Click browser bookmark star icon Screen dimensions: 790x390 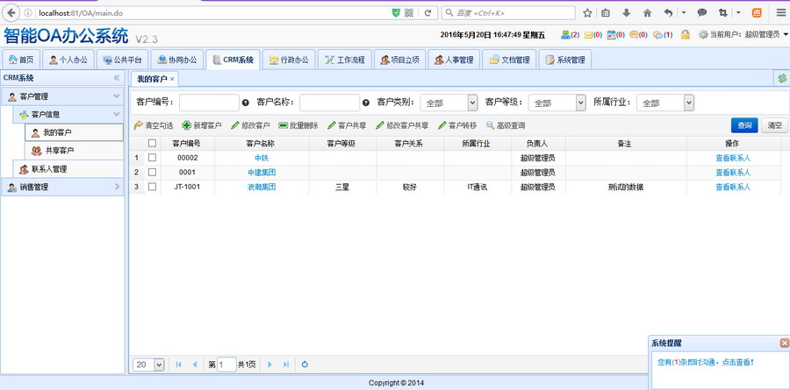point(587,12)
